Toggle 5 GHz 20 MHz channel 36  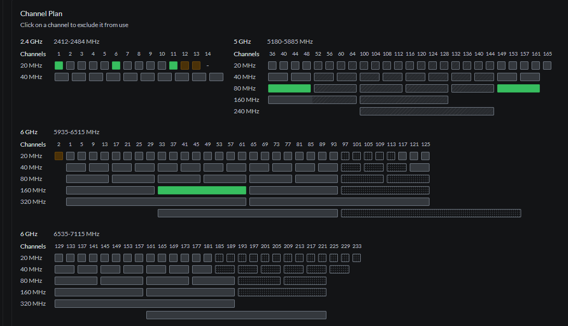click(272, 66)
